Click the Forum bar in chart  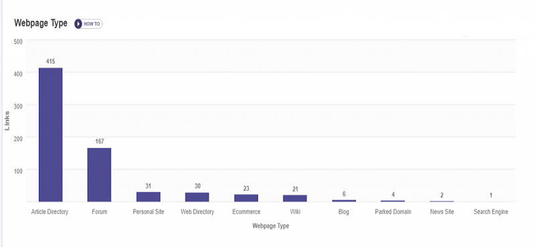[99, 175]
